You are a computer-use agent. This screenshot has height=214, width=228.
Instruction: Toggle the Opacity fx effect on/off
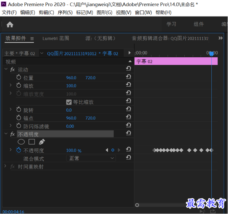click(13, 134)
